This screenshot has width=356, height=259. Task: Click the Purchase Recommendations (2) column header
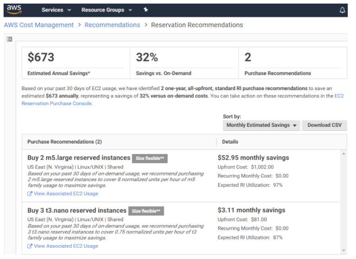[65, 142]
